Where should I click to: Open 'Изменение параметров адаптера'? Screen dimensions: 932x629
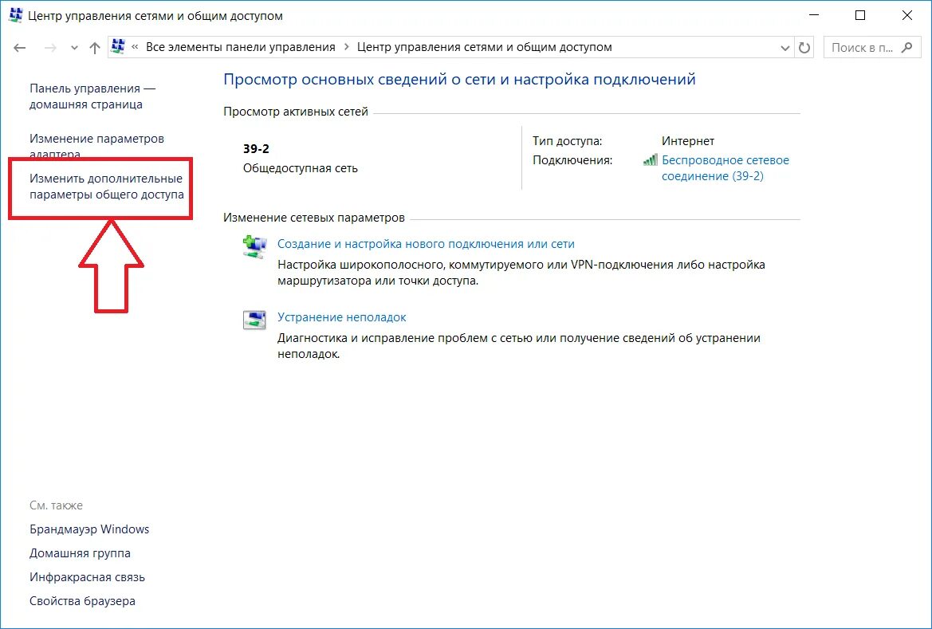click(x=97, y=146)
